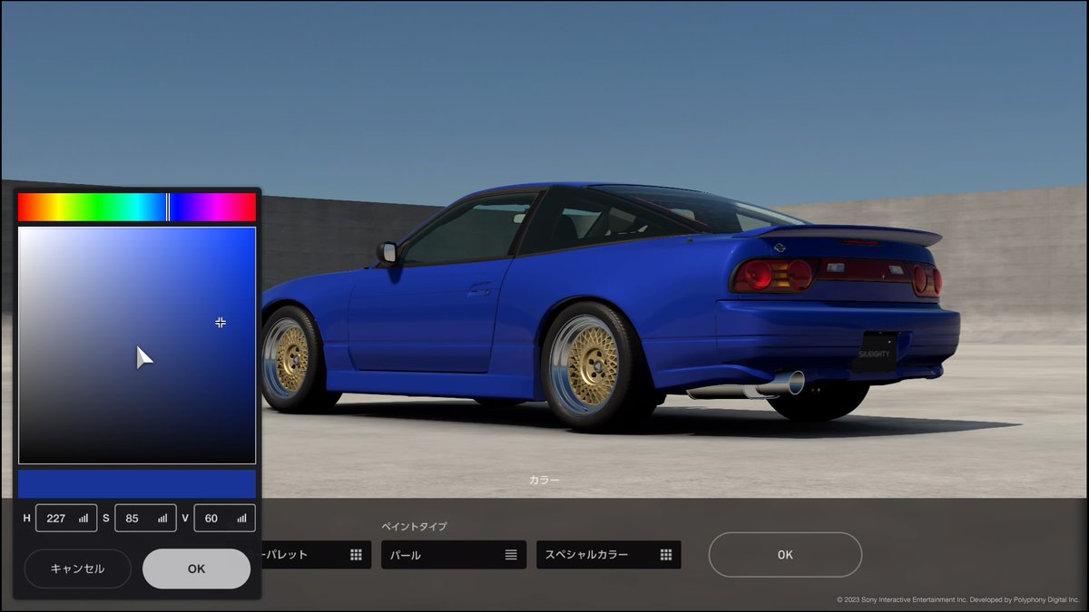1089x612 pixels.
Task: Open the パール paint type dropdown
Action: click(x=454, y=555)
